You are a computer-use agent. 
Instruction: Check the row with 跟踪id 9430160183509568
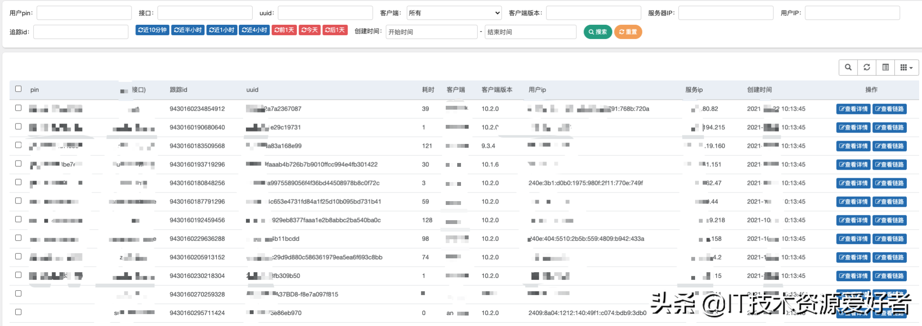click(18, 145)
